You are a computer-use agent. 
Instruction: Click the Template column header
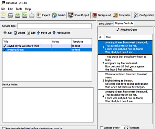[82, 42]
